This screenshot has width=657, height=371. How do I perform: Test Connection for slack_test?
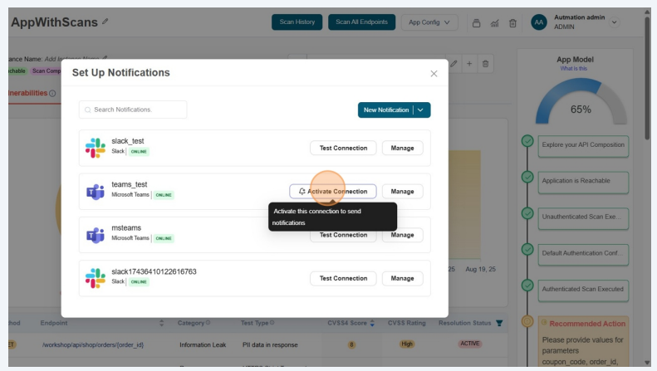tap(343, 148)
